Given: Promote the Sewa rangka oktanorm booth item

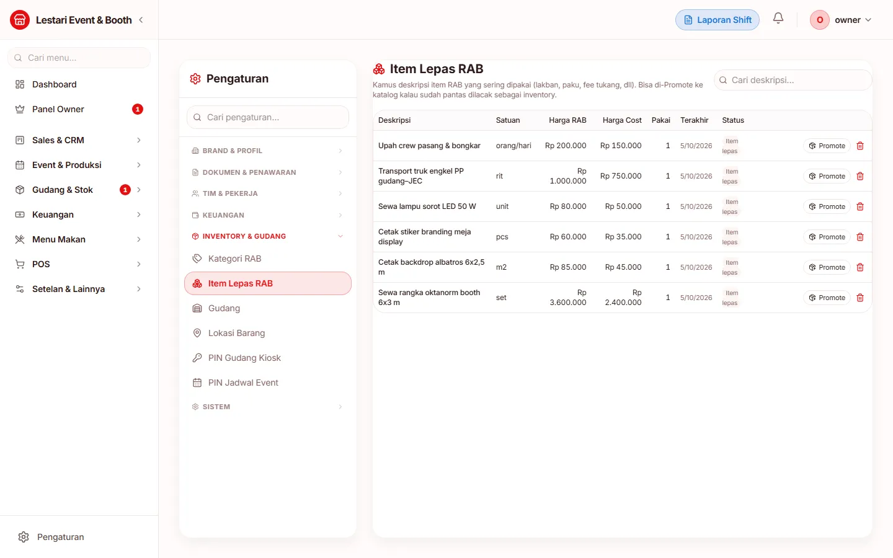Looking at the screenshot, I should 827,298.
